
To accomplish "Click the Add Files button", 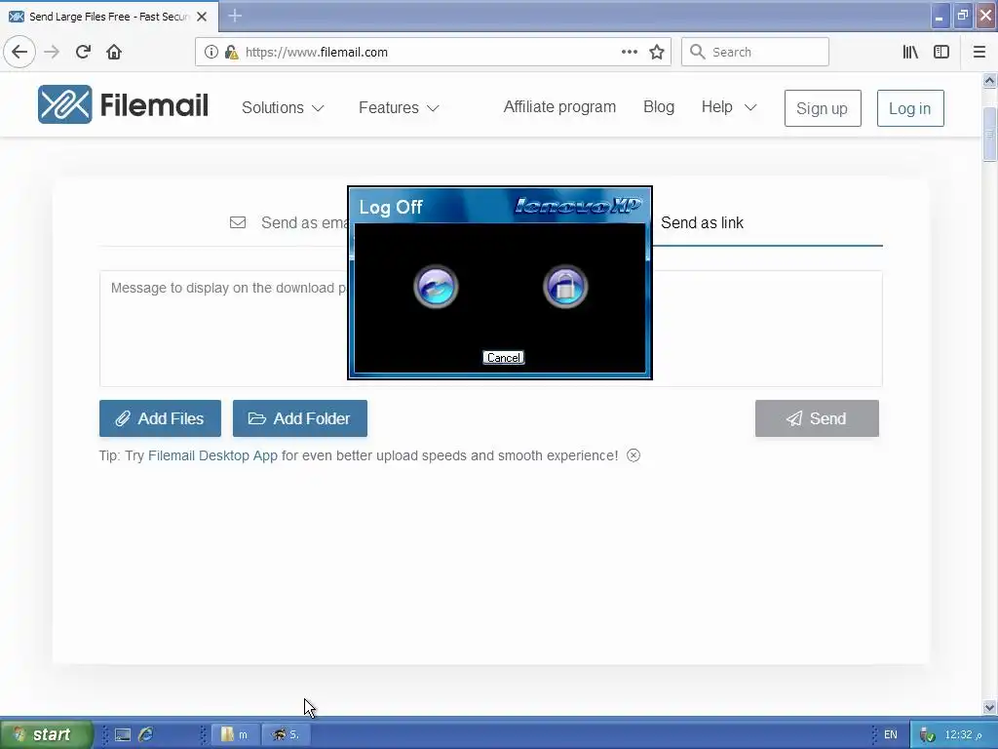I will [x=161, y=418].
